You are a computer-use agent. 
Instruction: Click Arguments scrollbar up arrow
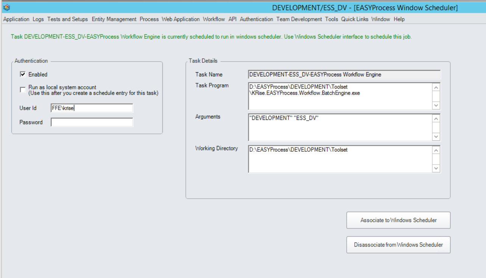tap(436, 119)
